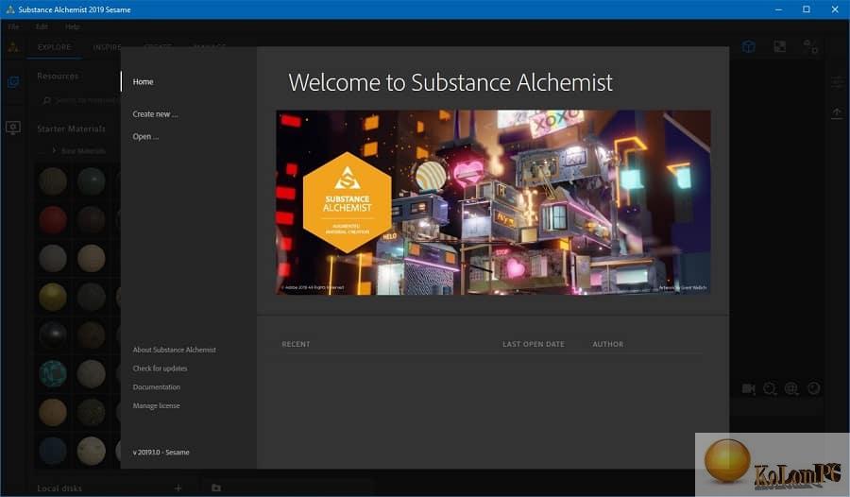Select the dark blue material sphere

pos(53,451)
